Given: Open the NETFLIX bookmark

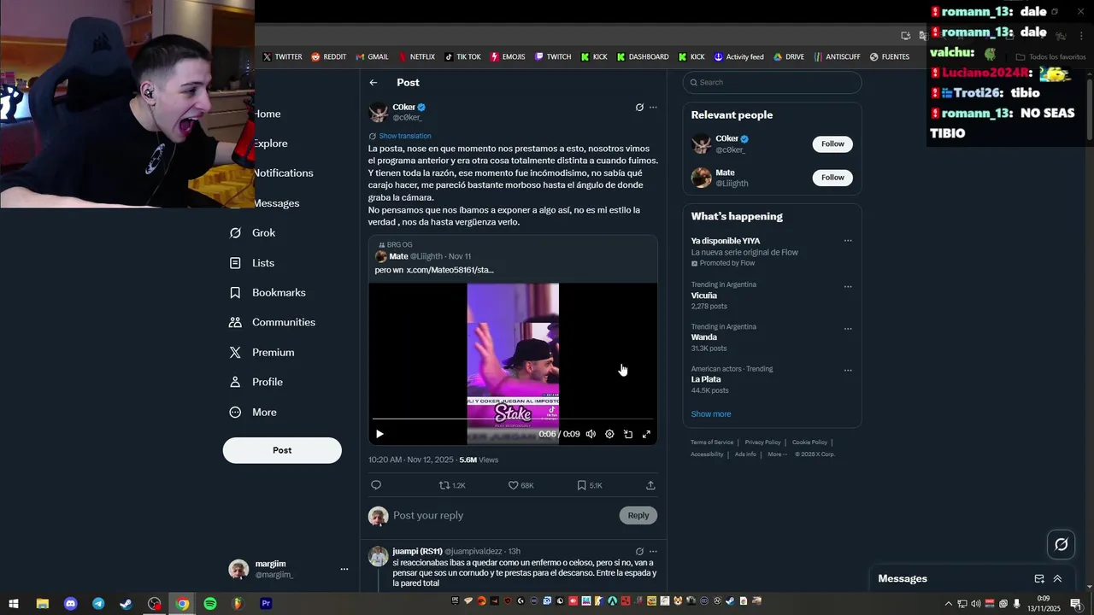Looking at the screenshot, I should (x=416, y=57).
